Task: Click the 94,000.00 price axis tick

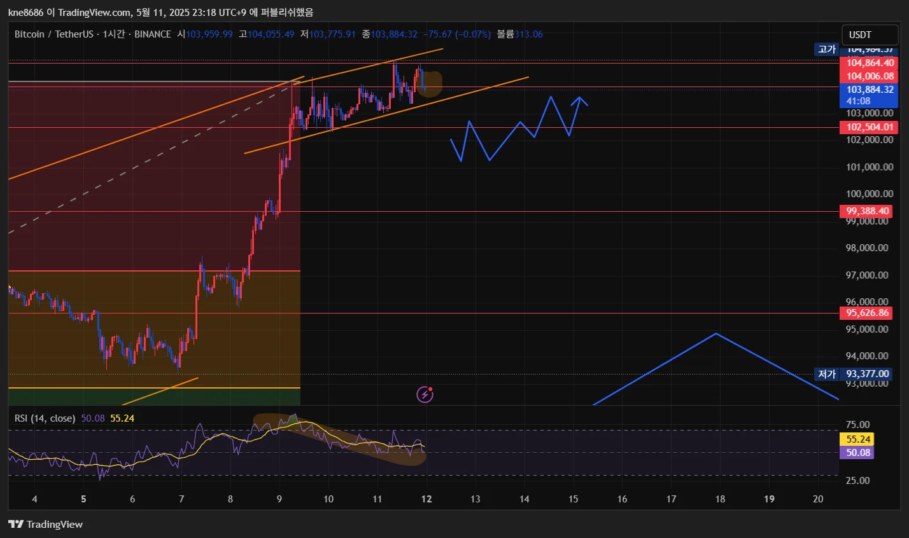Action: (867, 356)
